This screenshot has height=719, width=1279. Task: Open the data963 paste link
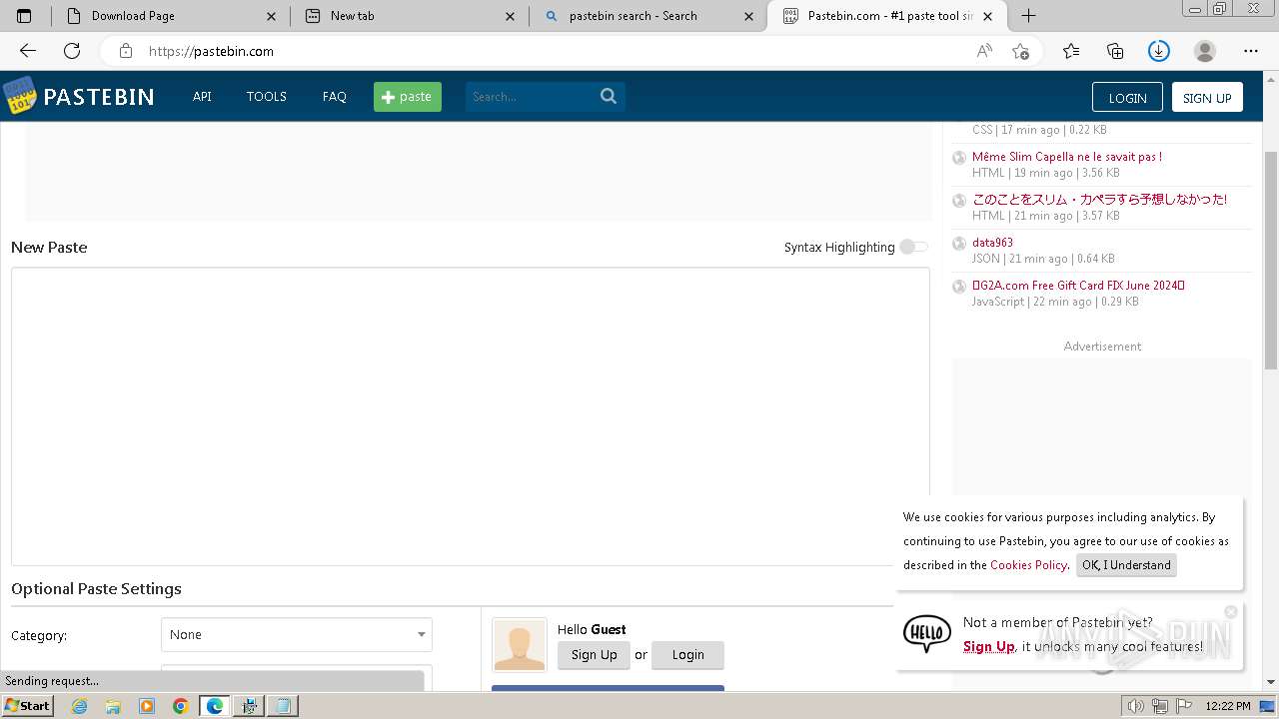point(992,243)
